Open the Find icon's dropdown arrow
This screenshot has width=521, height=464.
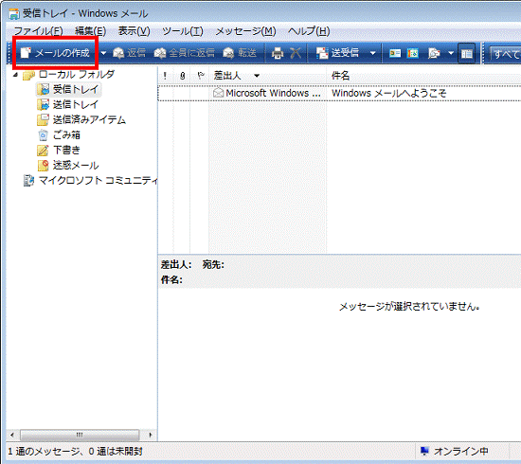(x=451, y=53)
